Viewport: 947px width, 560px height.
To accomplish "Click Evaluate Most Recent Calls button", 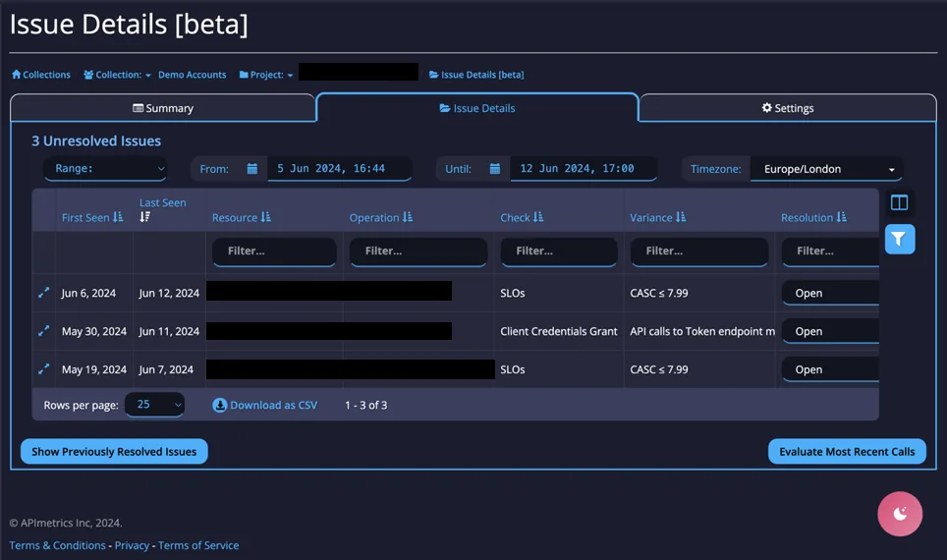I will click(847, 451).
